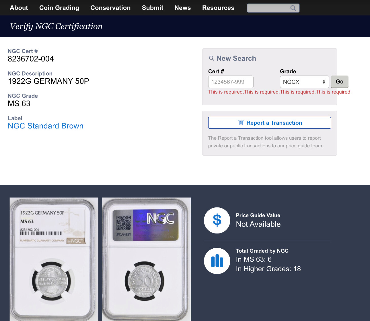Select the description 1922G GERMANY 50P

(48, 81)
